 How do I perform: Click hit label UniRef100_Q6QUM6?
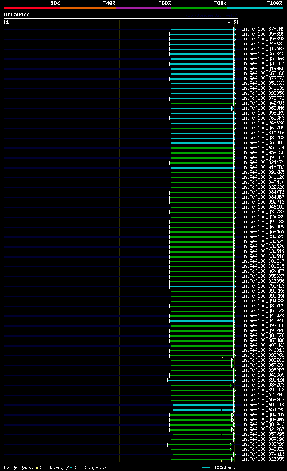pyautogui.click(x=263, y=108)
